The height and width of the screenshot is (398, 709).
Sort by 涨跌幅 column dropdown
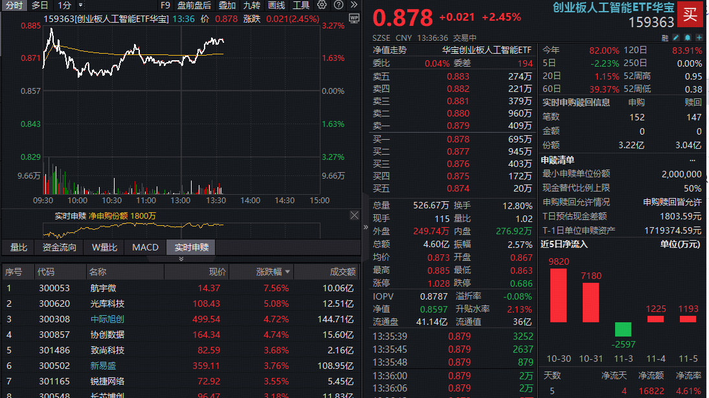coord(287,272)
